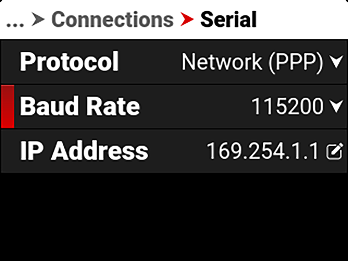
Task: Click the white header bar right of Serial
Action: point(302,20)
